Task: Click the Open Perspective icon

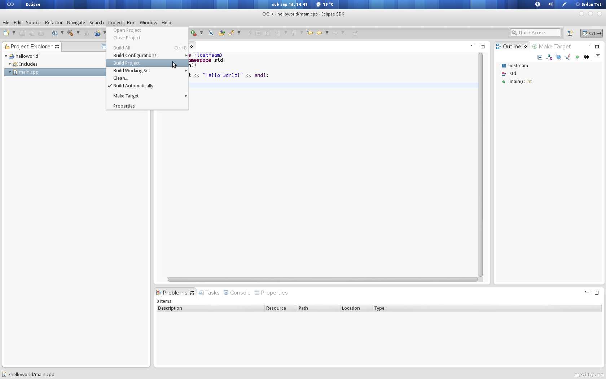Action: pos(570,33)
